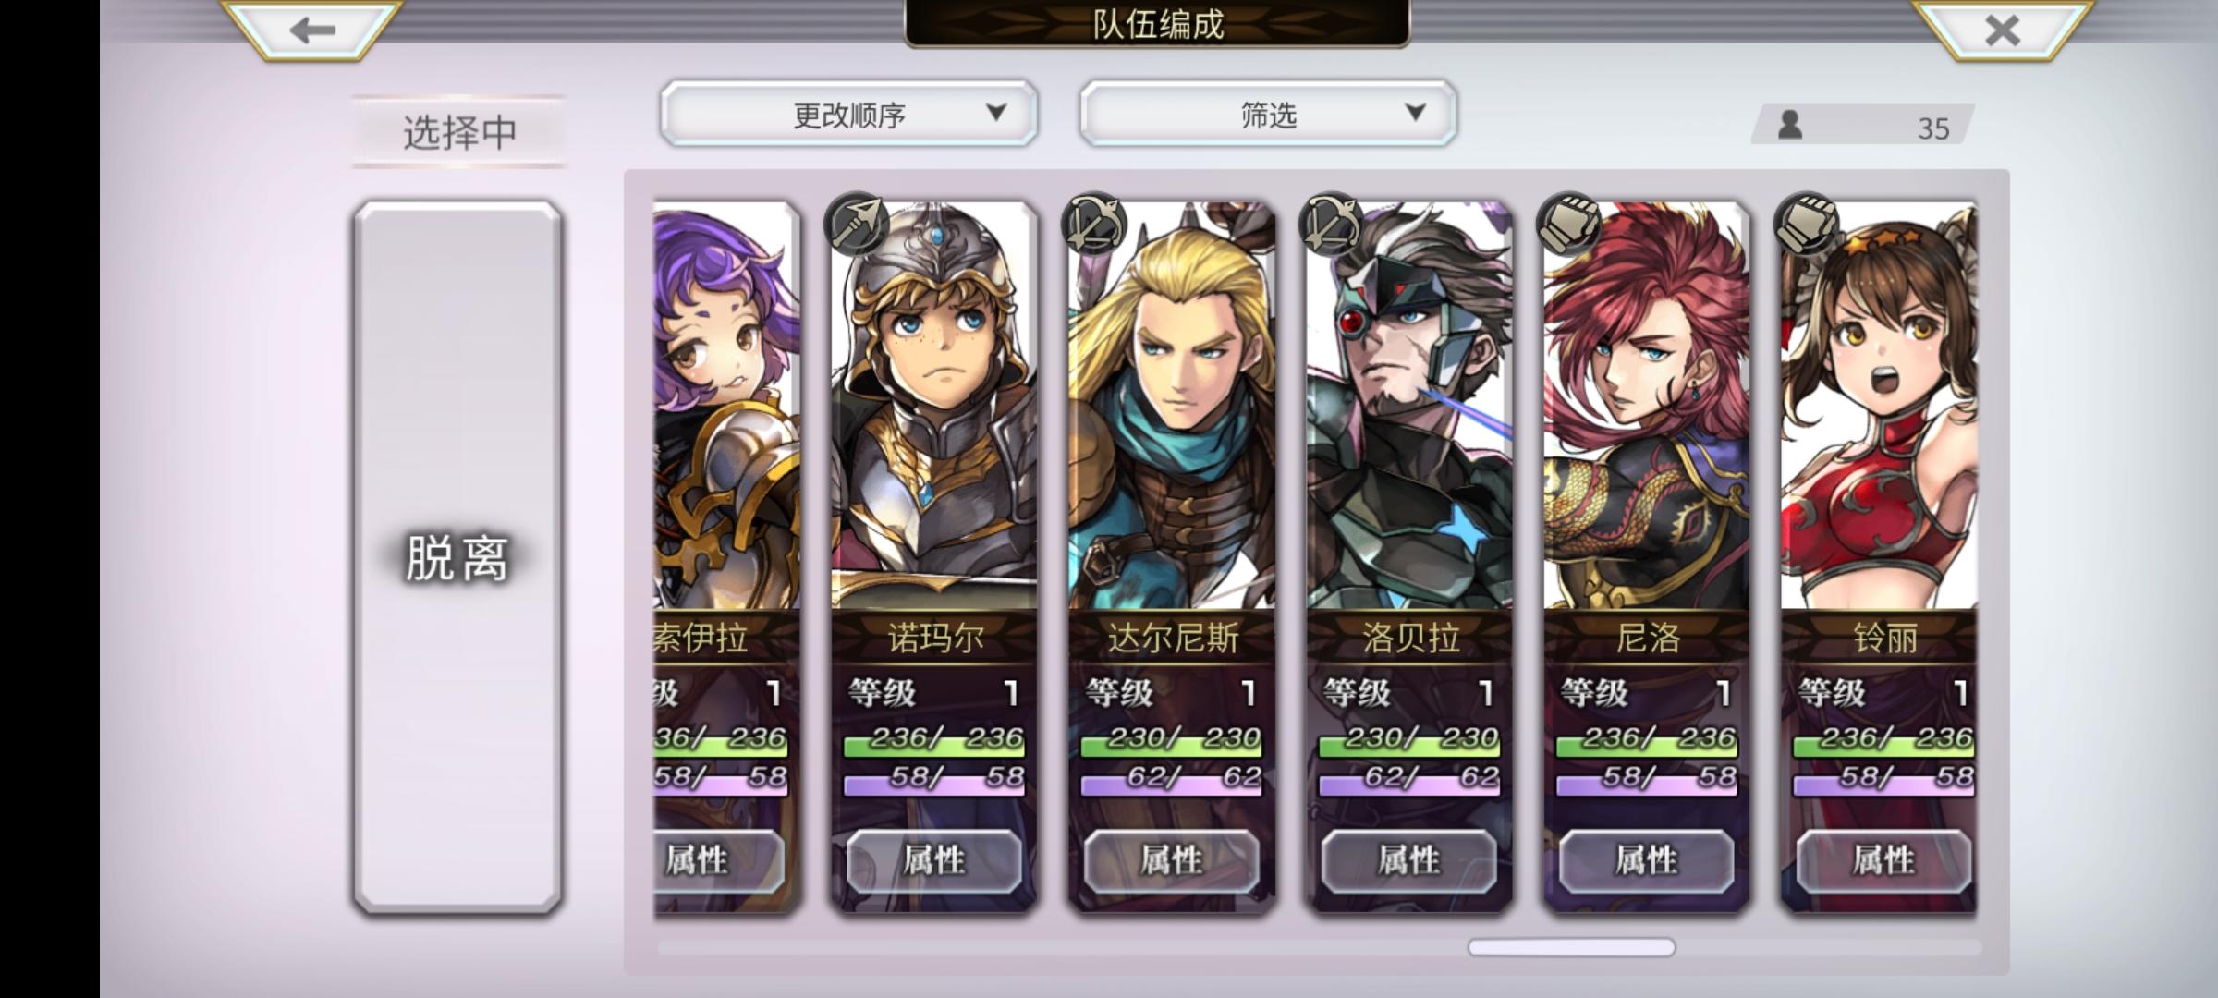The image size is (2218, 998).
Task: Click the fist class icon on 尼洛
Action: [1569, 225]
